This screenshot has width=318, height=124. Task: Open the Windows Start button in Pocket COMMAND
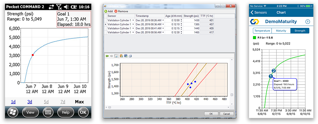point(13,112)
